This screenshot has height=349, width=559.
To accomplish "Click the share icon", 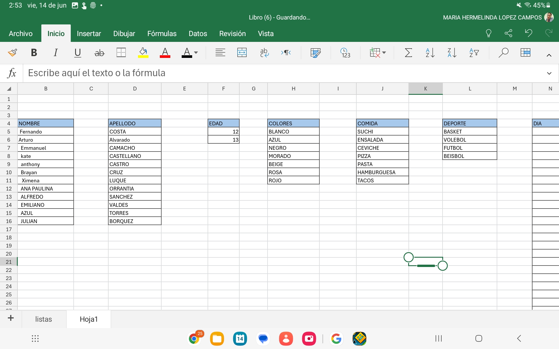I will 508,33.
